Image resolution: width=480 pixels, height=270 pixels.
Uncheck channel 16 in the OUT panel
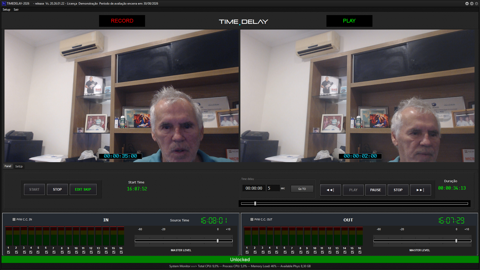pos(360,252)
